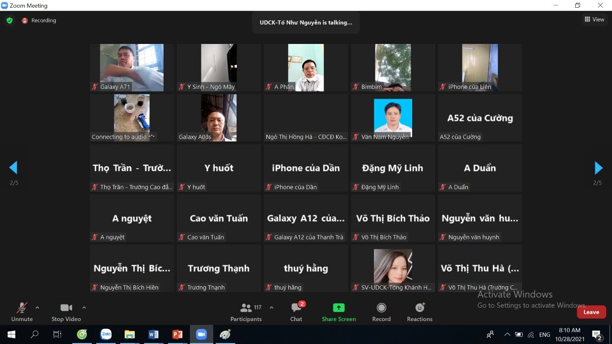612x344 pixels.
Task: Open the View layout menu
Action: 594,20
